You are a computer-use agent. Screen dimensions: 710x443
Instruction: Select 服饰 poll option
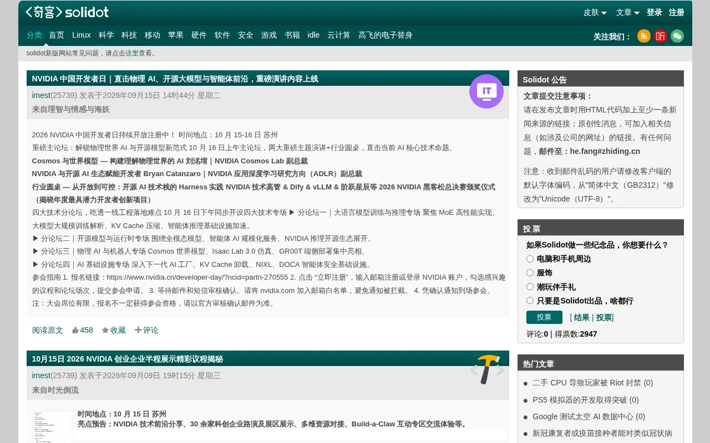[530, 272]
